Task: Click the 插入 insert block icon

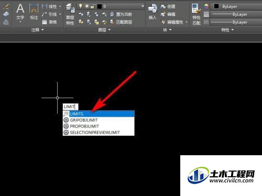Action: pos(152,12)
